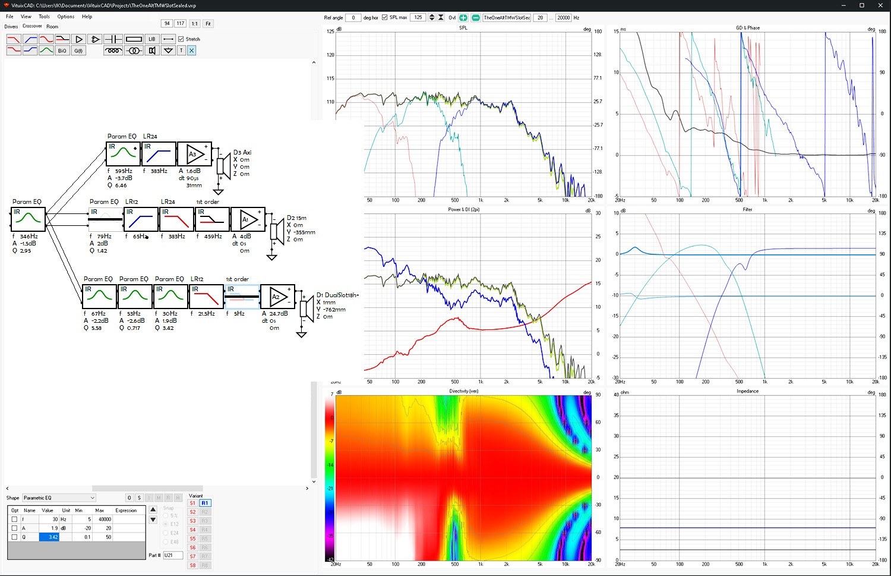Select the blue second-row high shelf tool
This screenshot has width=891, height=576.
[30, 51]
